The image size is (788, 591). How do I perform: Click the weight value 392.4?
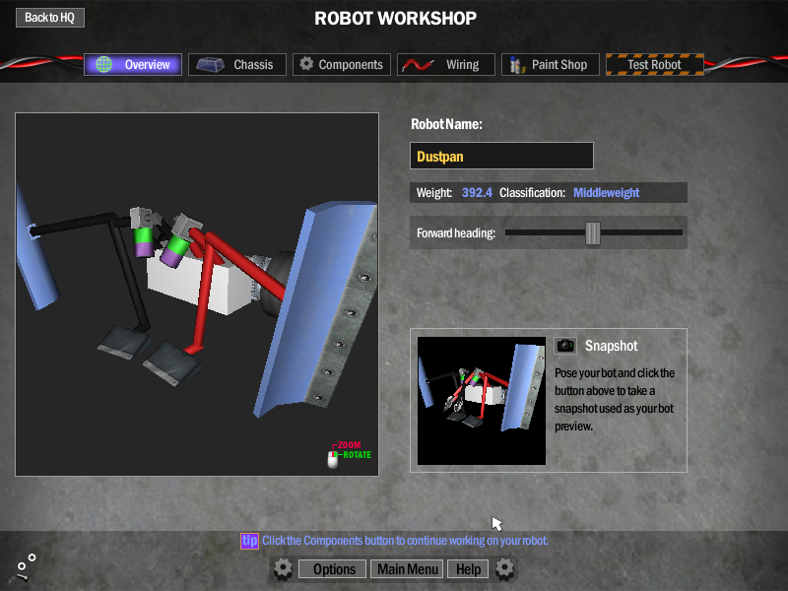[477, 192]
